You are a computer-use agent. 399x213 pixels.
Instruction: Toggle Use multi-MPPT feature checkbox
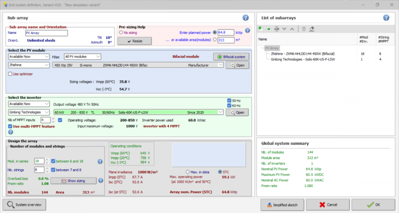pos(10,126)
